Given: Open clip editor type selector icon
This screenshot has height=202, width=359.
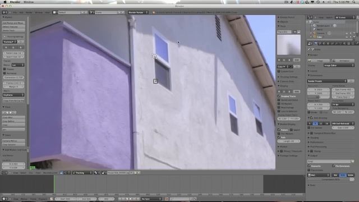Looking at the screenshot, I should 4,173.
